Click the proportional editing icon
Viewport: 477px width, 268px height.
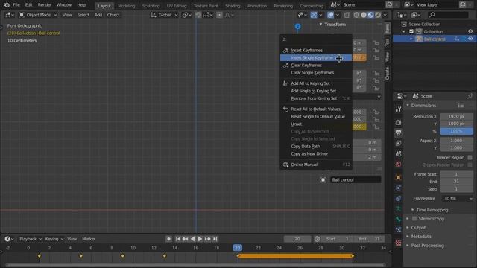[219, 15]
